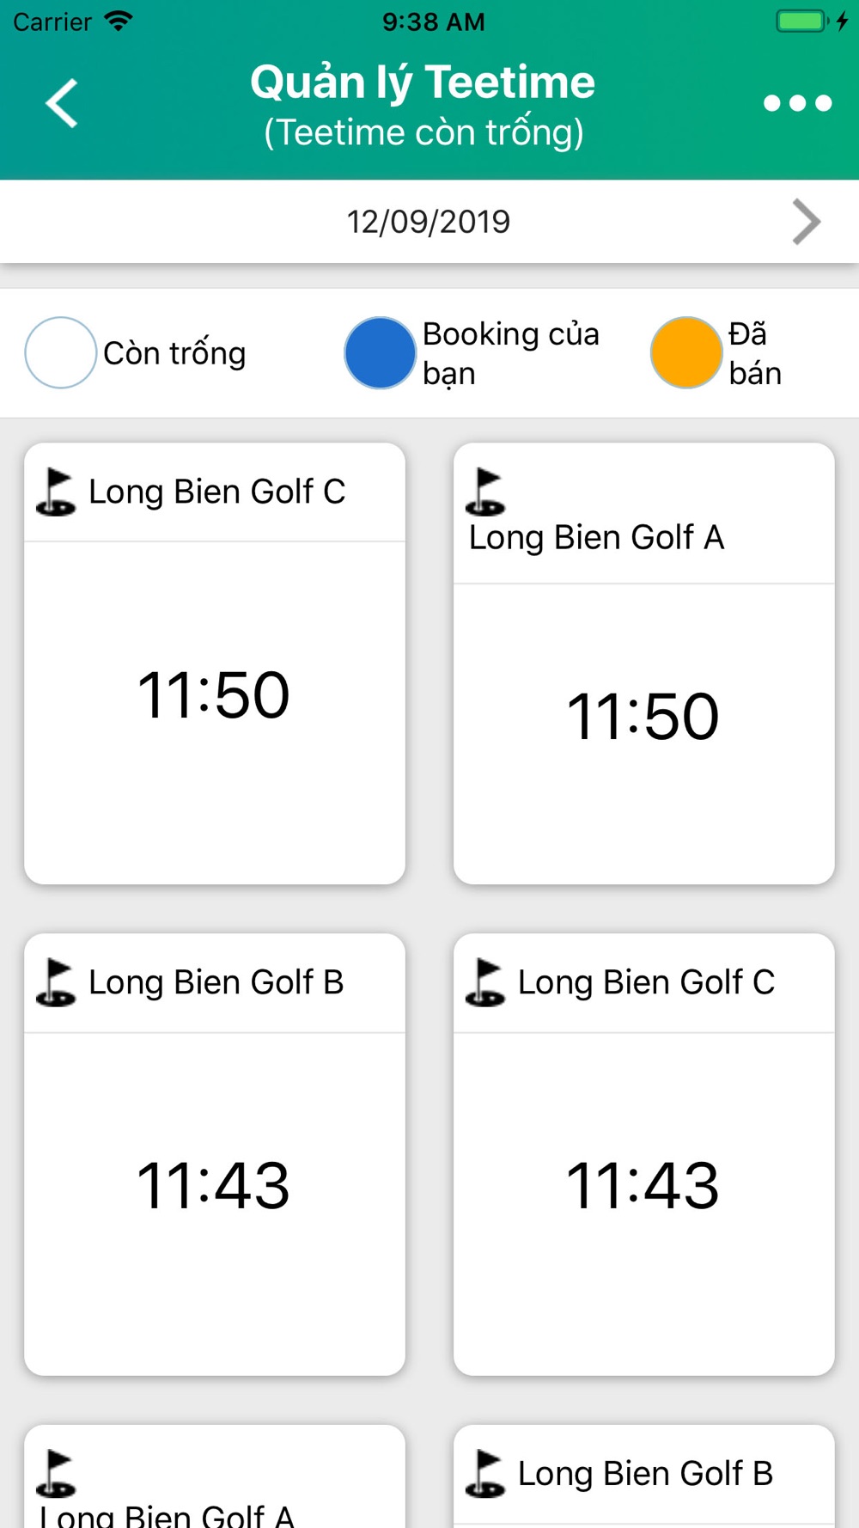
Task: Tap the golf flag icon on Long Bien Golf C 11:43 card
Action: pyautogui.click(x=486, y=982)
